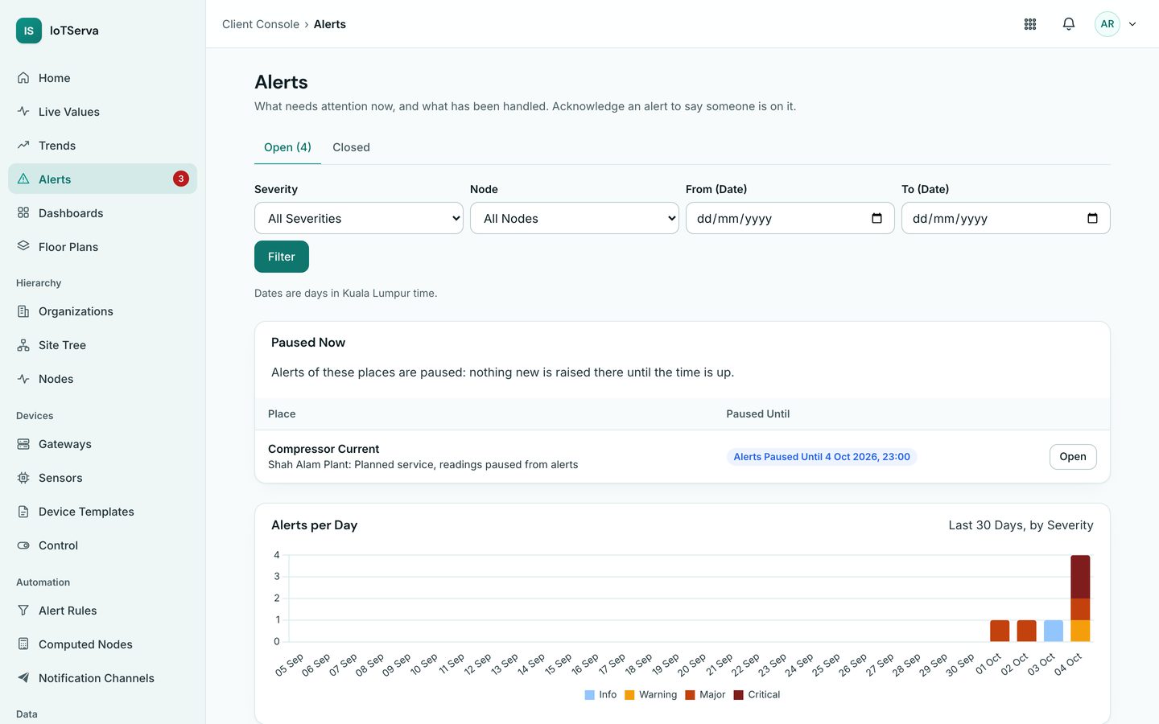Go to Live Values page

pyautogui.click(x=102, y=112)
